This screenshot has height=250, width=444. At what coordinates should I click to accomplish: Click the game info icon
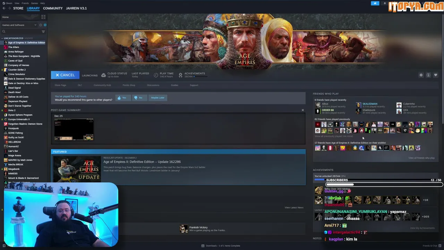[428, 75]
